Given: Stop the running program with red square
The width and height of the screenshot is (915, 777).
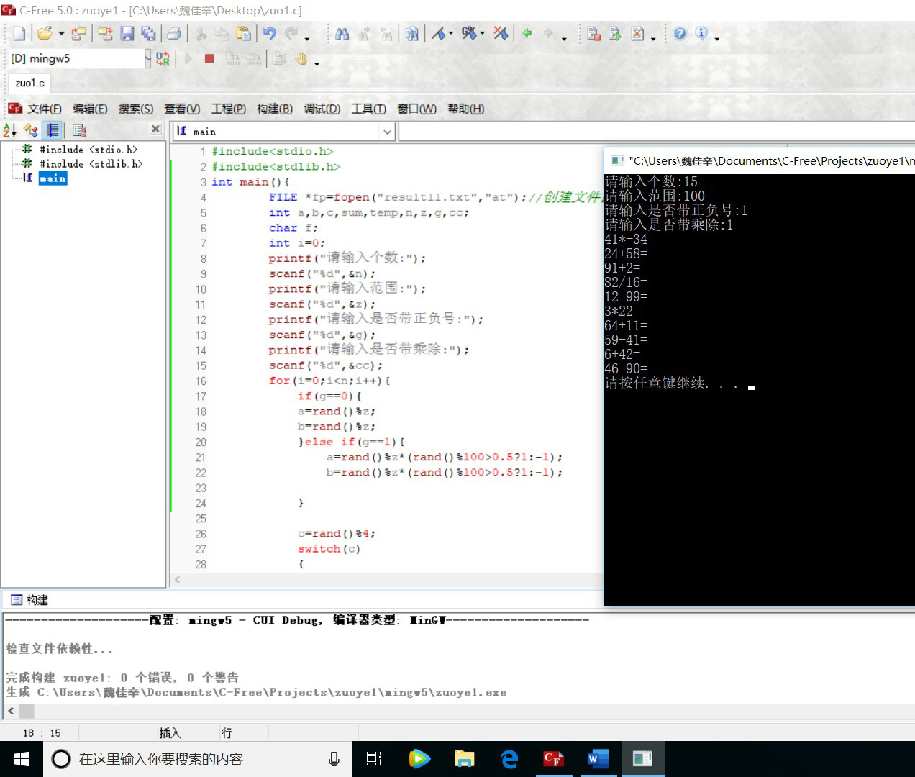Looking at the screenshot, I should 209,59.
